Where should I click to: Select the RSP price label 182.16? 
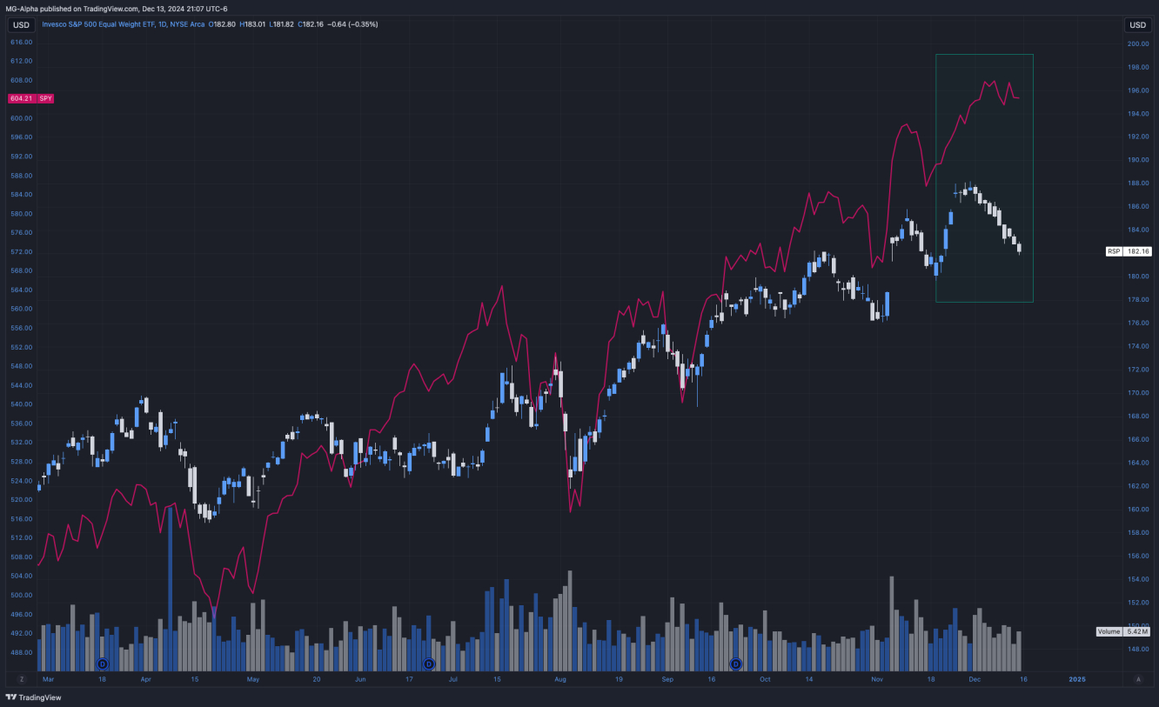(x=1128, y=251)
